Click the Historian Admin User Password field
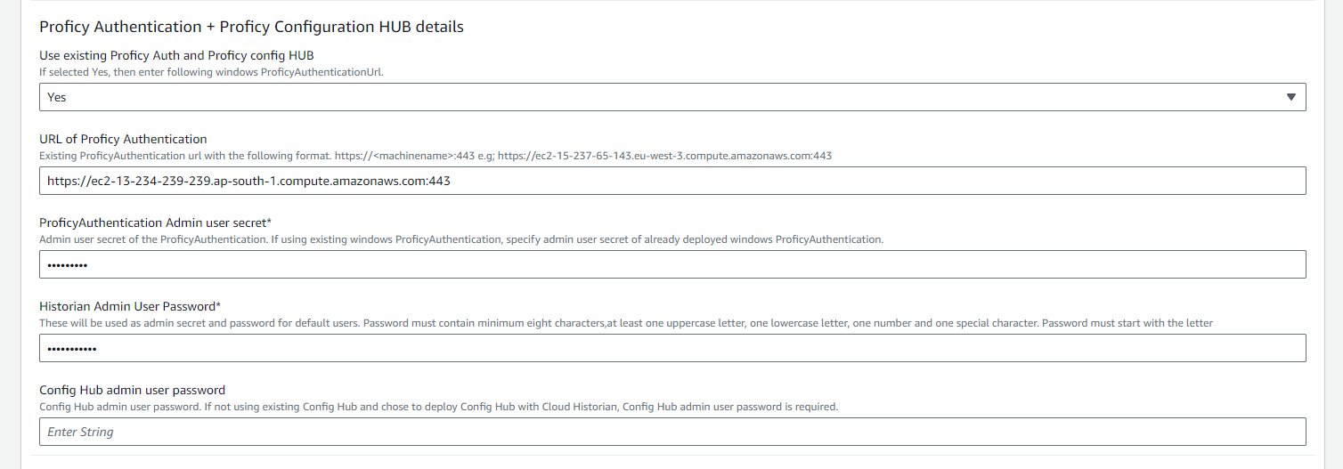The width and height of the screenshot is (1343, 469). tap(672, 348)
